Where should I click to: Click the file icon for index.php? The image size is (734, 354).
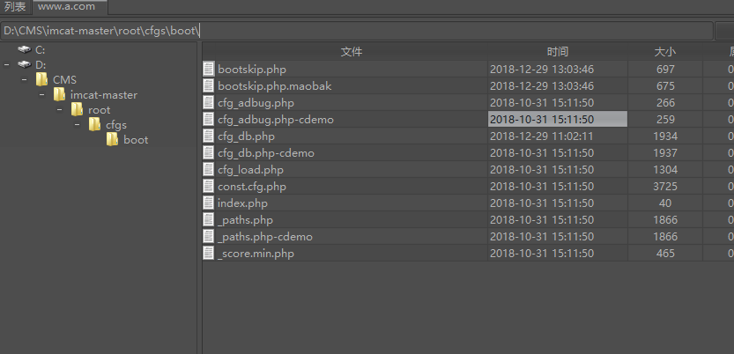209,203
